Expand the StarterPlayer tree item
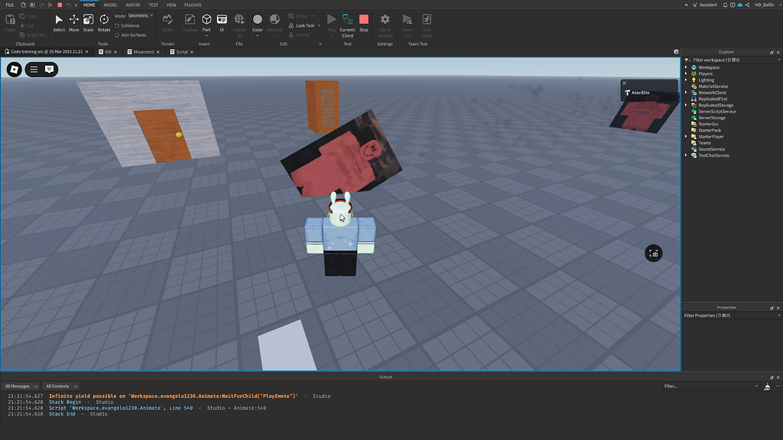The height and width of the screenshot is (440, 783). coord(686,137)
